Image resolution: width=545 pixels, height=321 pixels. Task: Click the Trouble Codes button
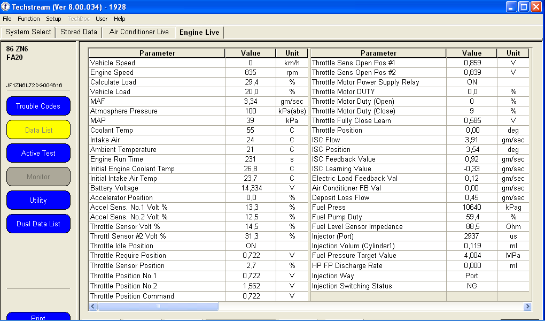(38, 106)
